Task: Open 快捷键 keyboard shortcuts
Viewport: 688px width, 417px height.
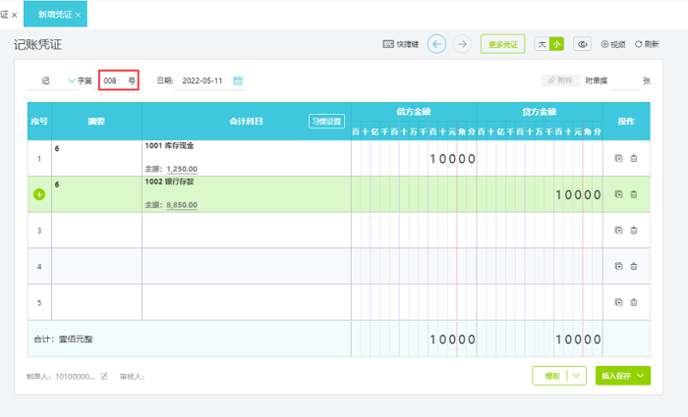Action: (401, 44)
